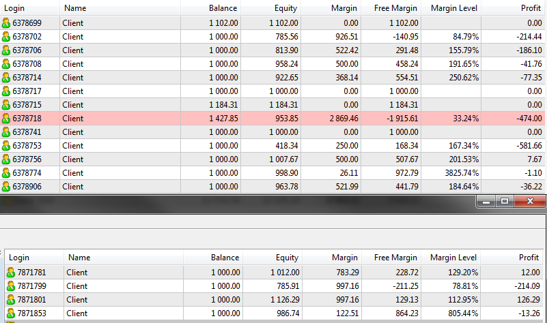547x323 pixels.
Task: Select equity value 418.34
Action: click(287, 146)
